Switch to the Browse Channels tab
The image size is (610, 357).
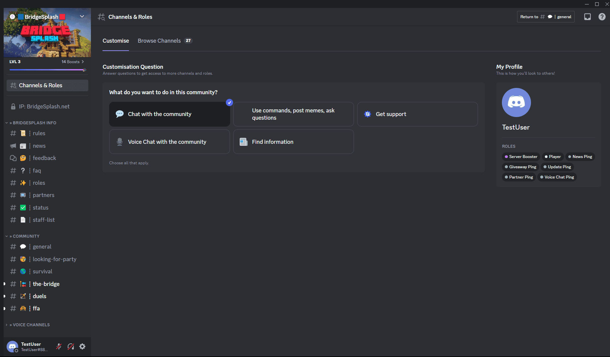pos(159,41)
